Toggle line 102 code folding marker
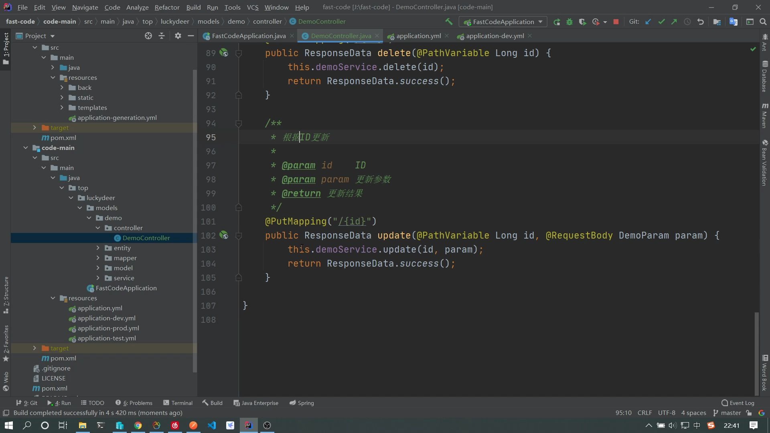The height and width of the screenshot is (433, 770). [239, 235]
